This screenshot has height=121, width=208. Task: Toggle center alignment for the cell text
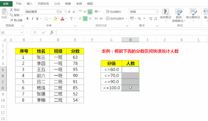tap(85, 18)
